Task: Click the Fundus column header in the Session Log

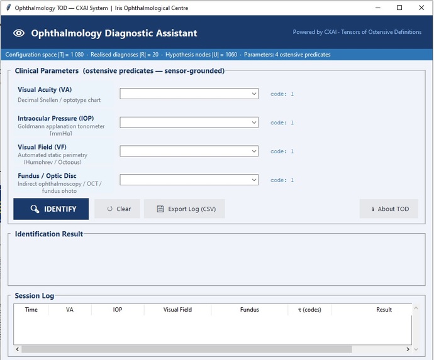Action: click(249, 310)
